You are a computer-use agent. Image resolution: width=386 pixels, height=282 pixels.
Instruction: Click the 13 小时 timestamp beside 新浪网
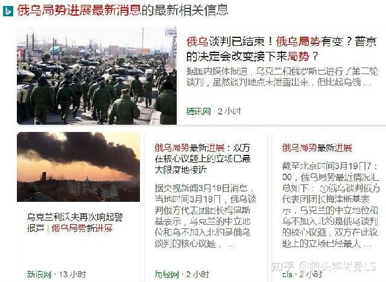pos(72,274)
